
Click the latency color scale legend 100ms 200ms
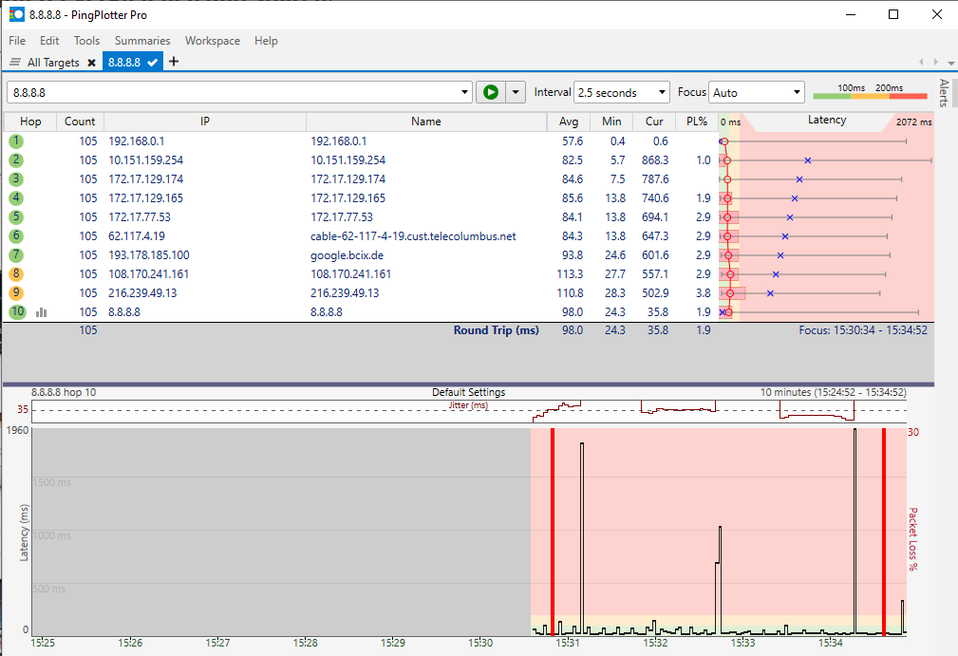870,92
